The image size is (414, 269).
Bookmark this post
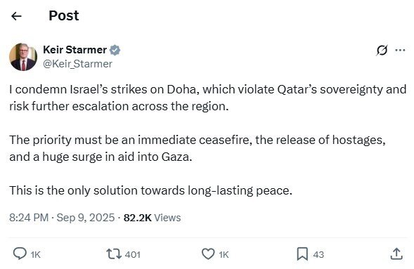point(302,254)
